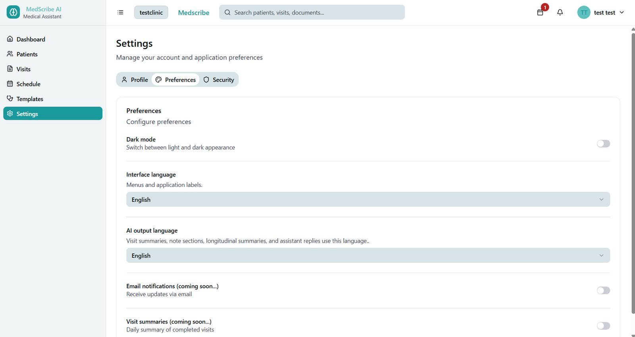This screenshot has height=337, width=635.
Task: Open the Interface language dropdown
Action: tap(368, 199)
